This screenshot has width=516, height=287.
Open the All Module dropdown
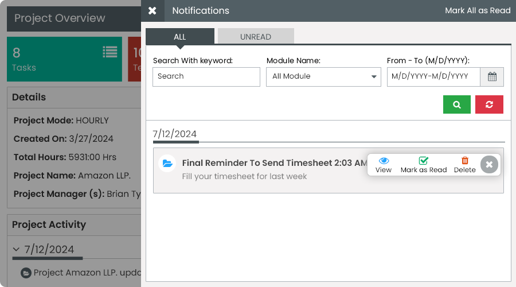coord(323,77)
